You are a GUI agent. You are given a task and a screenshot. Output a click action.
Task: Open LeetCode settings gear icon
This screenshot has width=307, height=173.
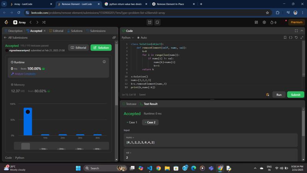click(x=264, y=22)
